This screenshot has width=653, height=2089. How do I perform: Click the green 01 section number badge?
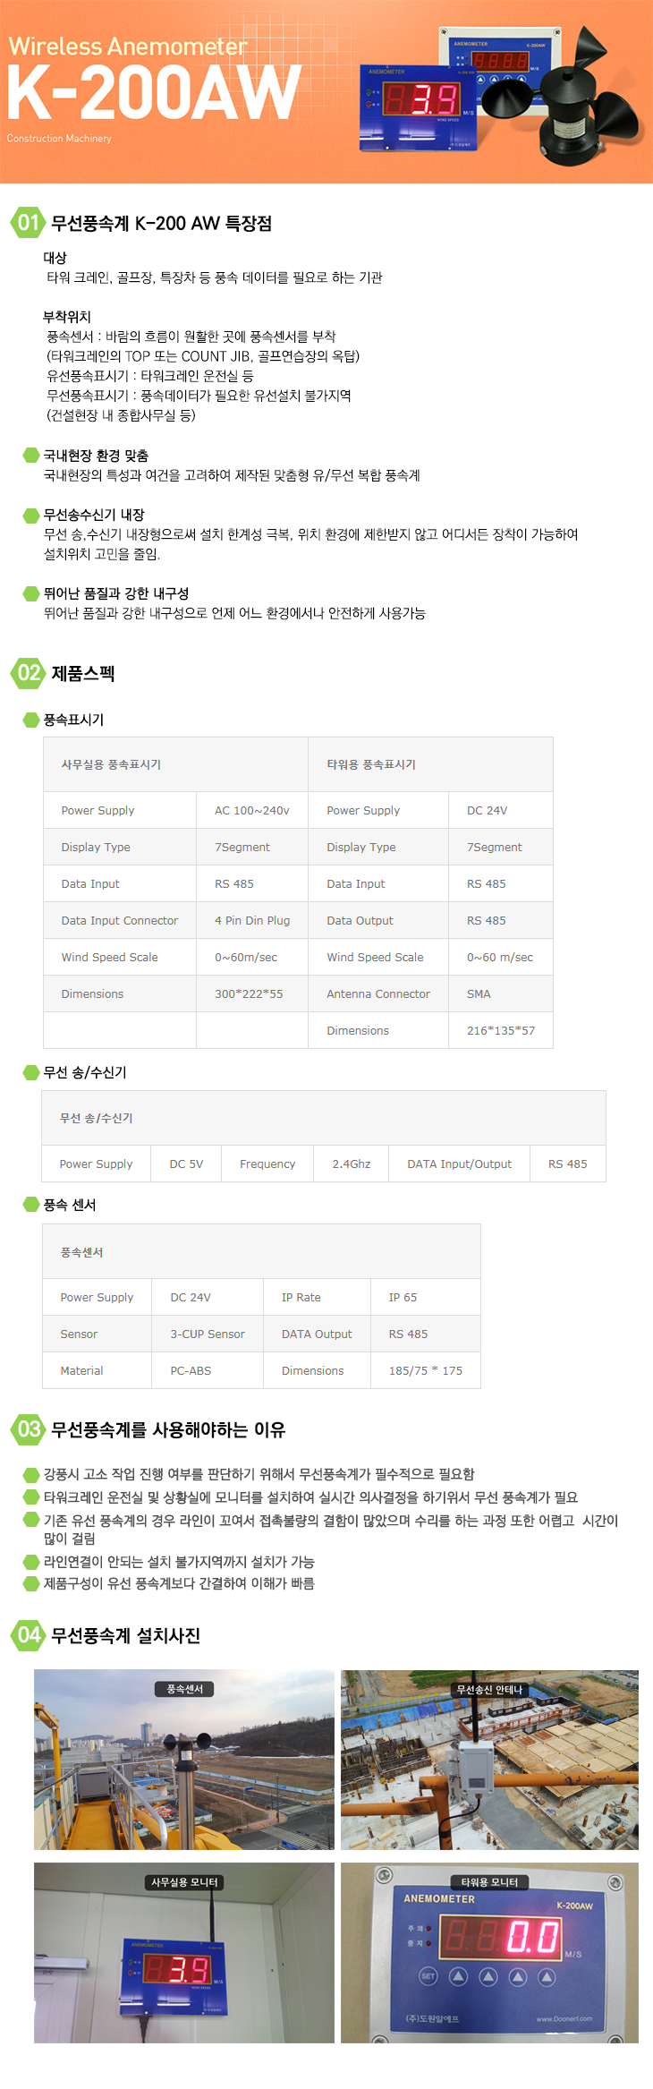click(x=28, y=223)
